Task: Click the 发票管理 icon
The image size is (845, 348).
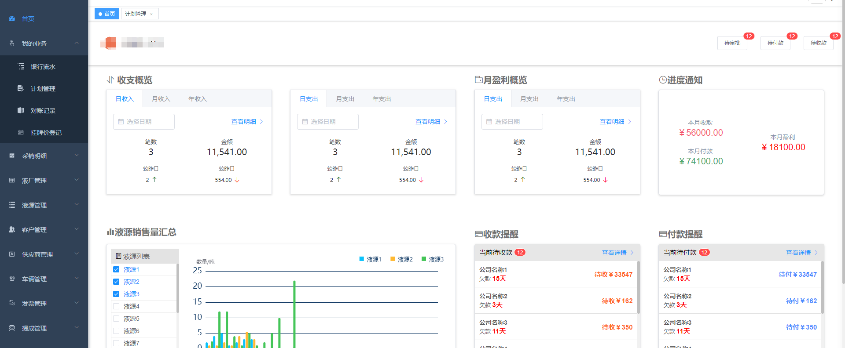Action: click(12, 303)
